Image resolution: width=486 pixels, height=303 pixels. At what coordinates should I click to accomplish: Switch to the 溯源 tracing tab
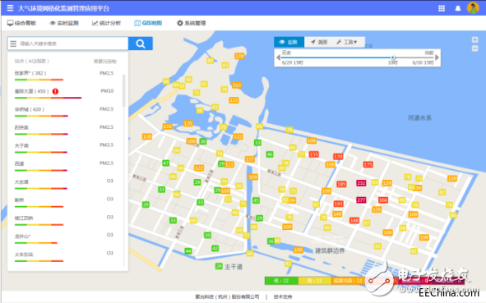click(319, 42)
